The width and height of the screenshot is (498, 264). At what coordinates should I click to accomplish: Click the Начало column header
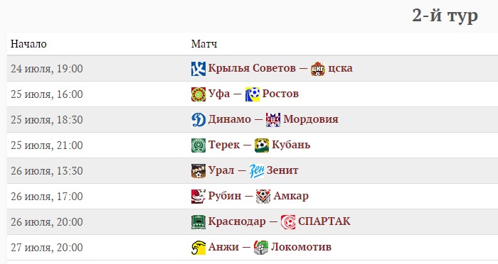[x=28, y=44]
